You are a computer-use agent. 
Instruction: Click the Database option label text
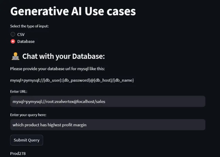(x=26, y=41)
